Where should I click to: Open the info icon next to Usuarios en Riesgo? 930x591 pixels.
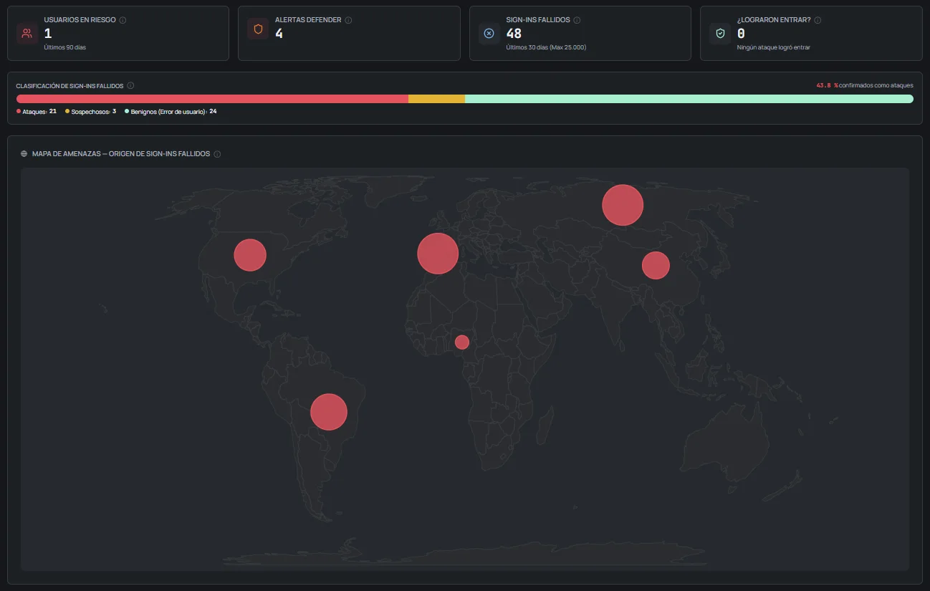point(123,20)
